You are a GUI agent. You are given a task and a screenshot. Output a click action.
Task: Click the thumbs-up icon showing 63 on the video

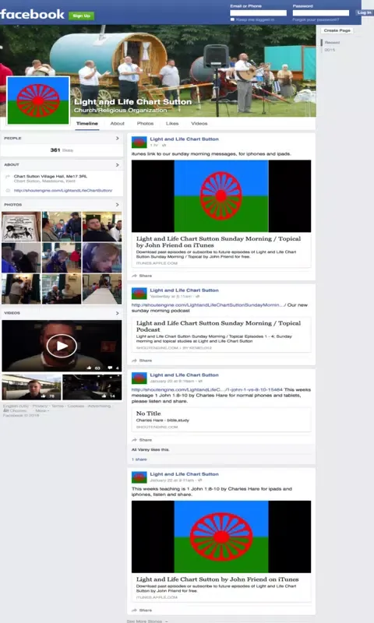coord(89,368)
